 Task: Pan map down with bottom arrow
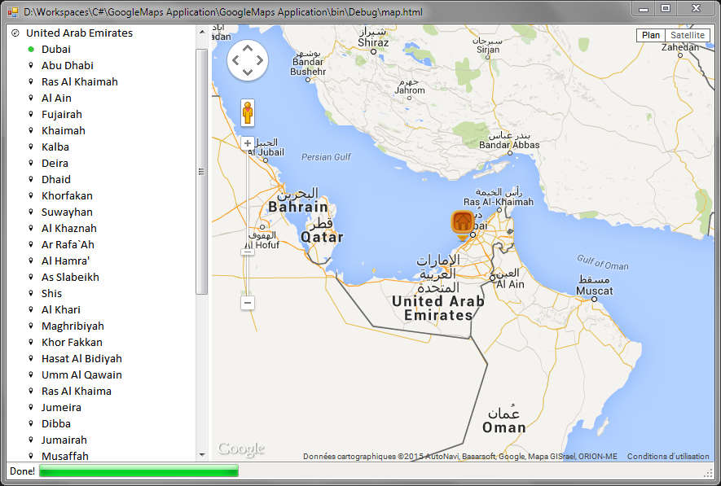[248, 72]
